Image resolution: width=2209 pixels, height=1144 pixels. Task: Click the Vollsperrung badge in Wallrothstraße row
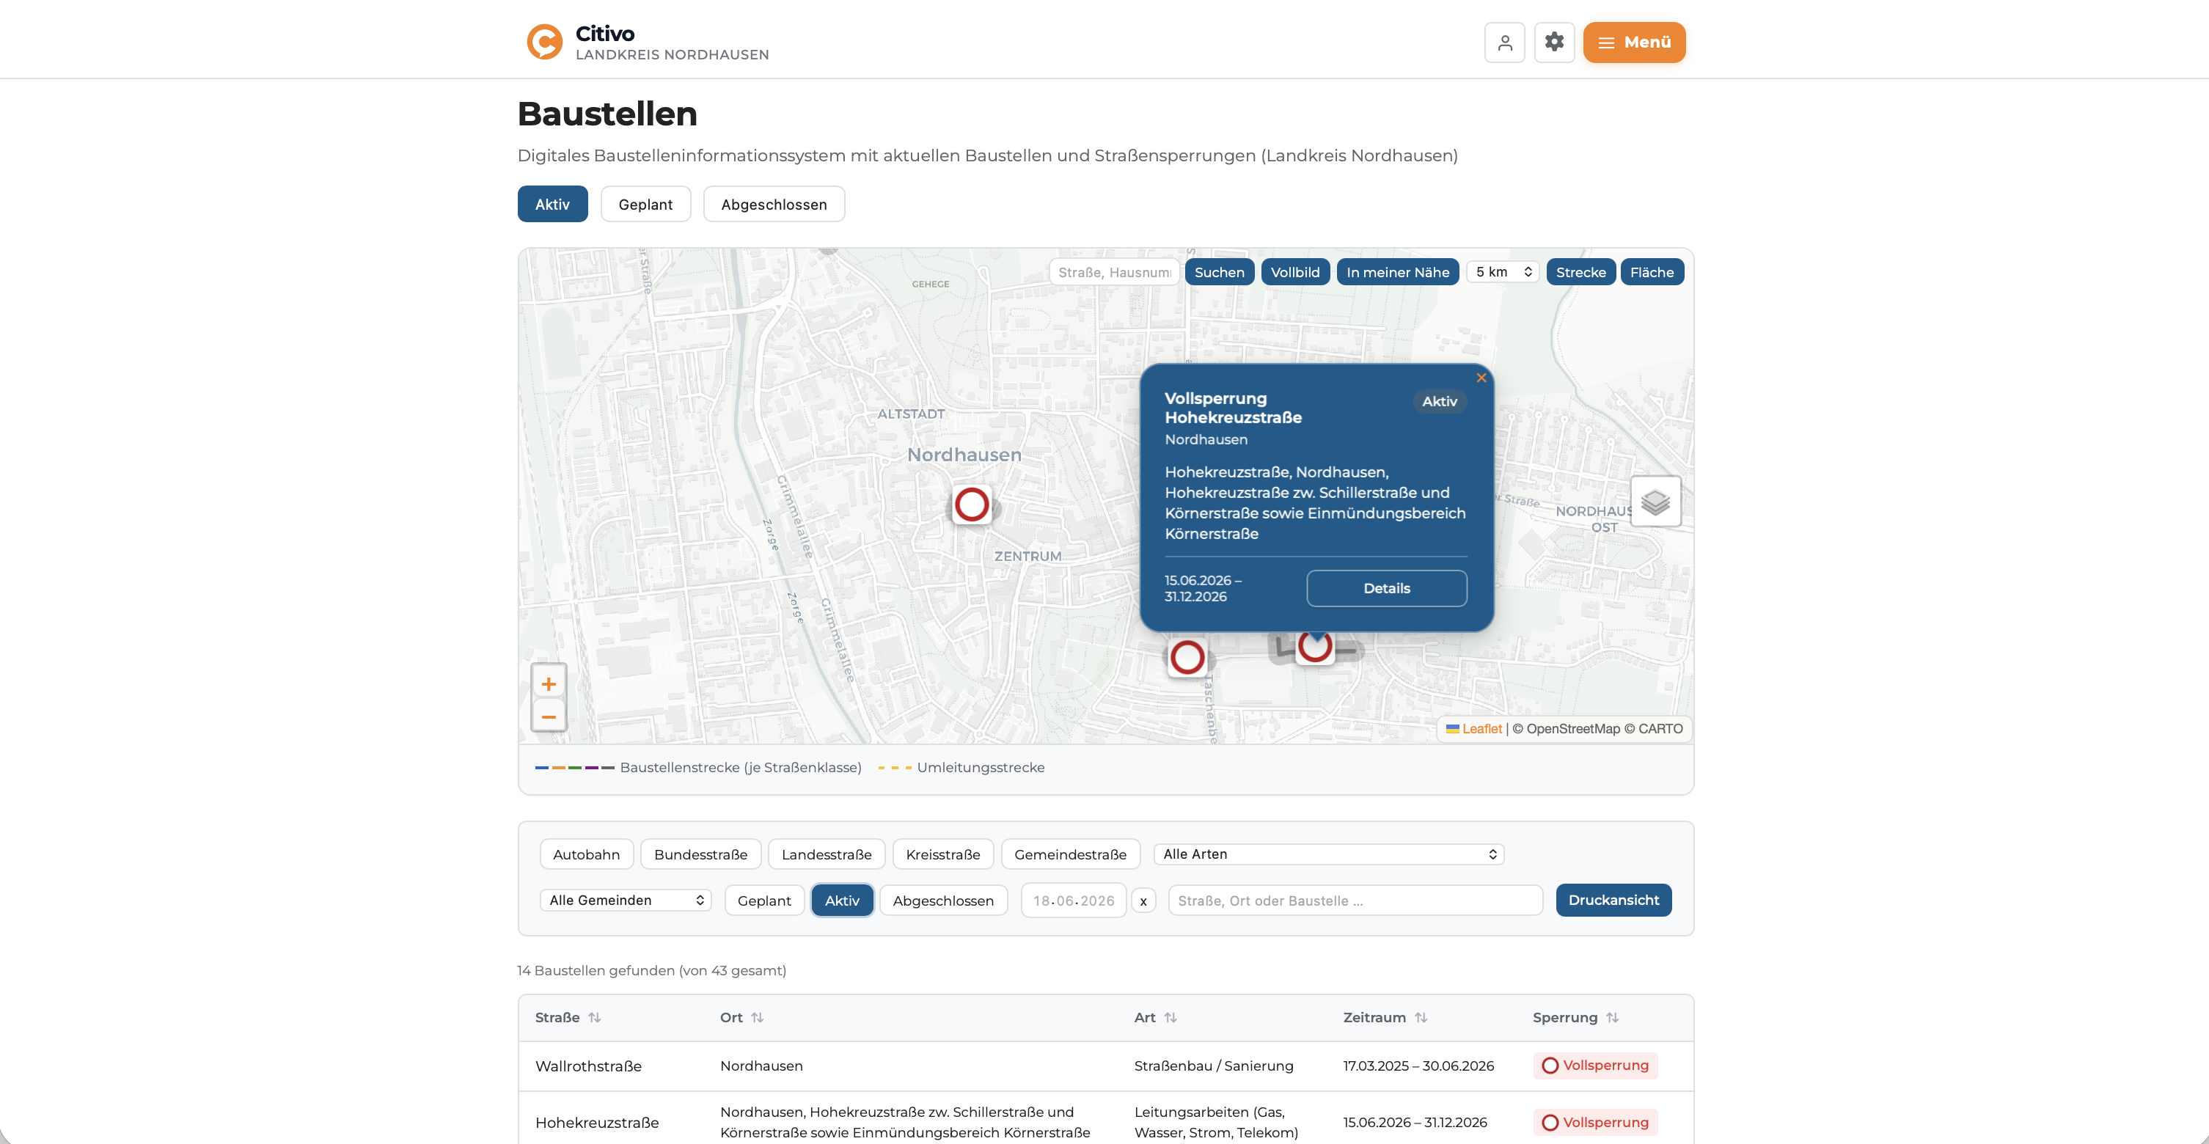tap(1595, 1065)
